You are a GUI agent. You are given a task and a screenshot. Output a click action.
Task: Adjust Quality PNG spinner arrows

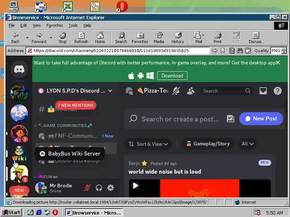[284, 51]
